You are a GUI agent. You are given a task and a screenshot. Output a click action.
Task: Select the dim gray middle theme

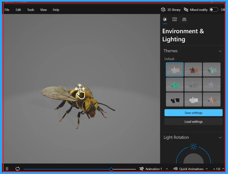[x=193, y=84]
